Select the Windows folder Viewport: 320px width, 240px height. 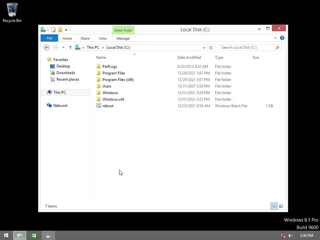point(110,92)
